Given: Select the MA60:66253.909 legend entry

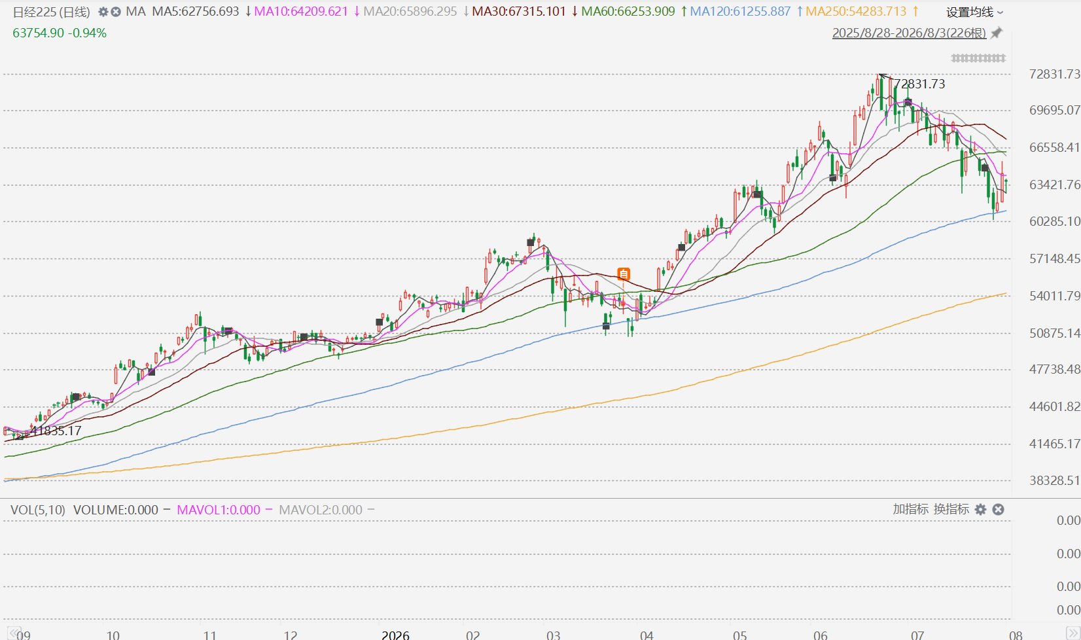Looking at the screenshot, I should click(628, 12).
